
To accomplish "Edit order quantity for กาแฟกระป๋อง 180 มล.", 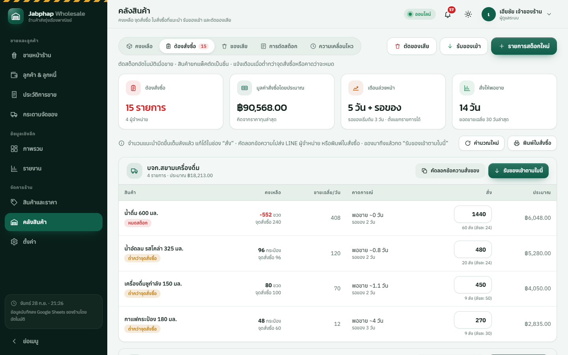I will tap(473, 320).
